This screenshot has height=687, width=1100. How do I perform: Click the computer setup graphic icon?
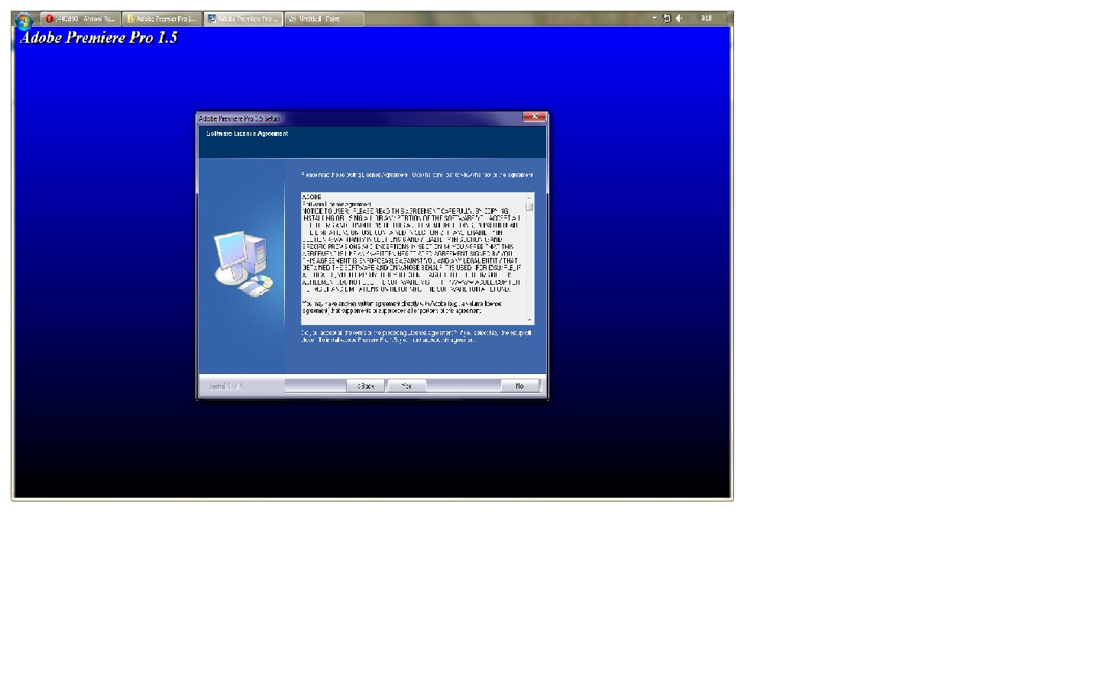(x=243, y=264)
